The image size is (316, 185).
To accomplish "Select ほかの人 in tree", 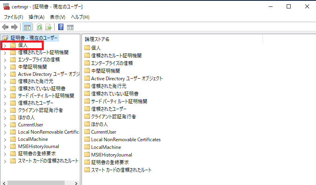I will pyautogui.click(x=26, y=118).
